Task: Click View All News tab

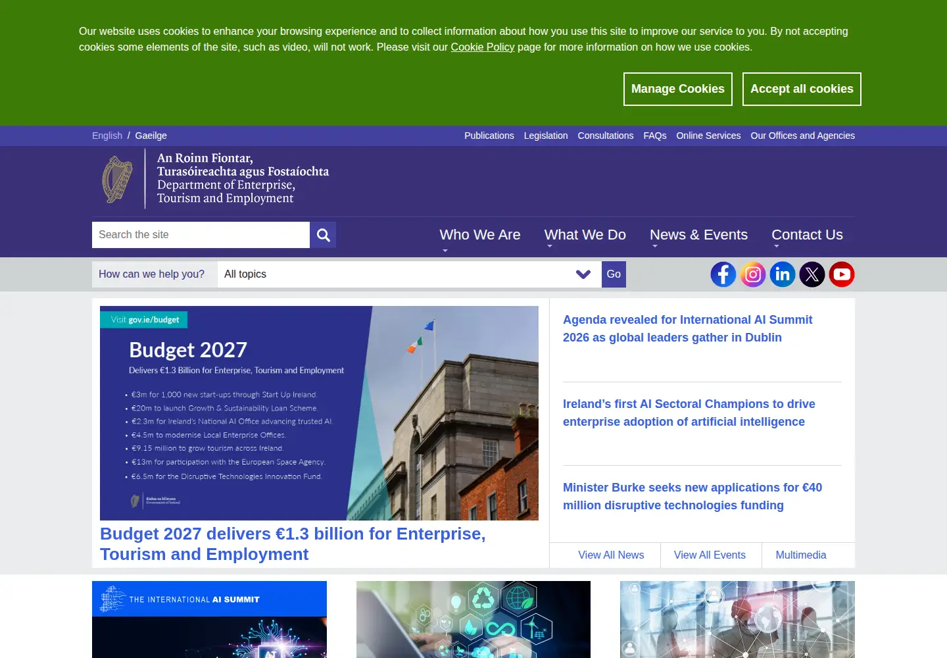Action: point(611,555)
